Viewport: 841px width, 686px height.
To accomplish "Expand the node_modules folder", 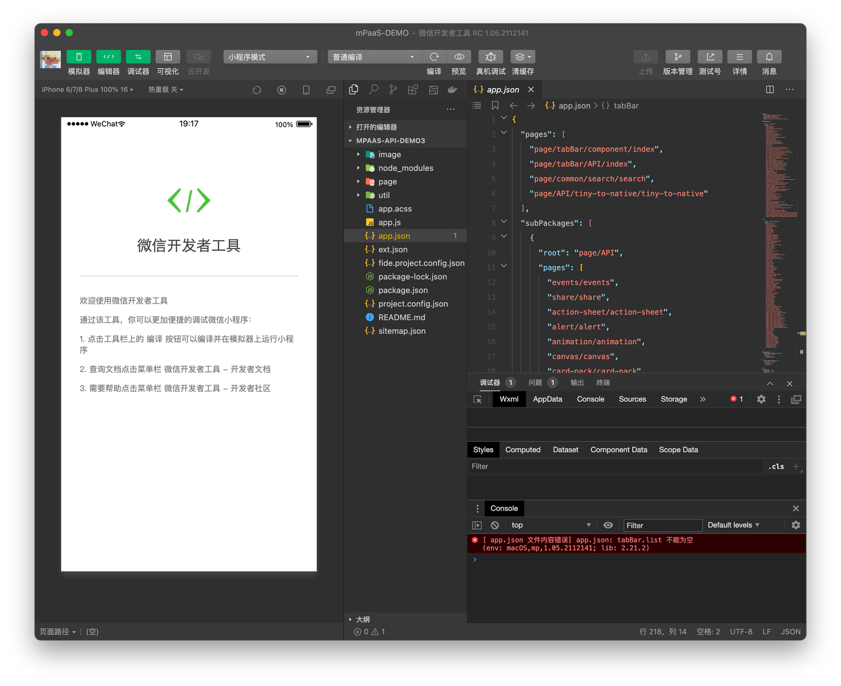I will pos(405,168).
